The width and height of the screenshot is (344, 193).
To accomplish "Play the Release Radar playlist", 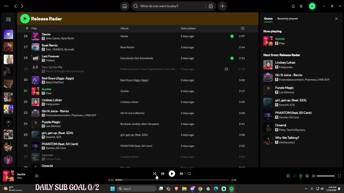I will pyautogui.click(x=25, y=19).
